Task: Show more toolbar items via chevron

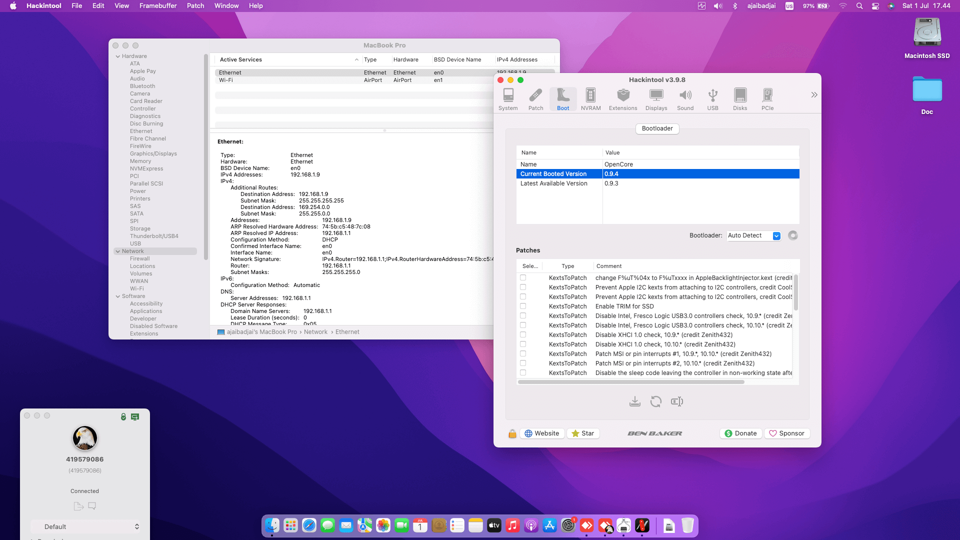Action: (814, 95)
